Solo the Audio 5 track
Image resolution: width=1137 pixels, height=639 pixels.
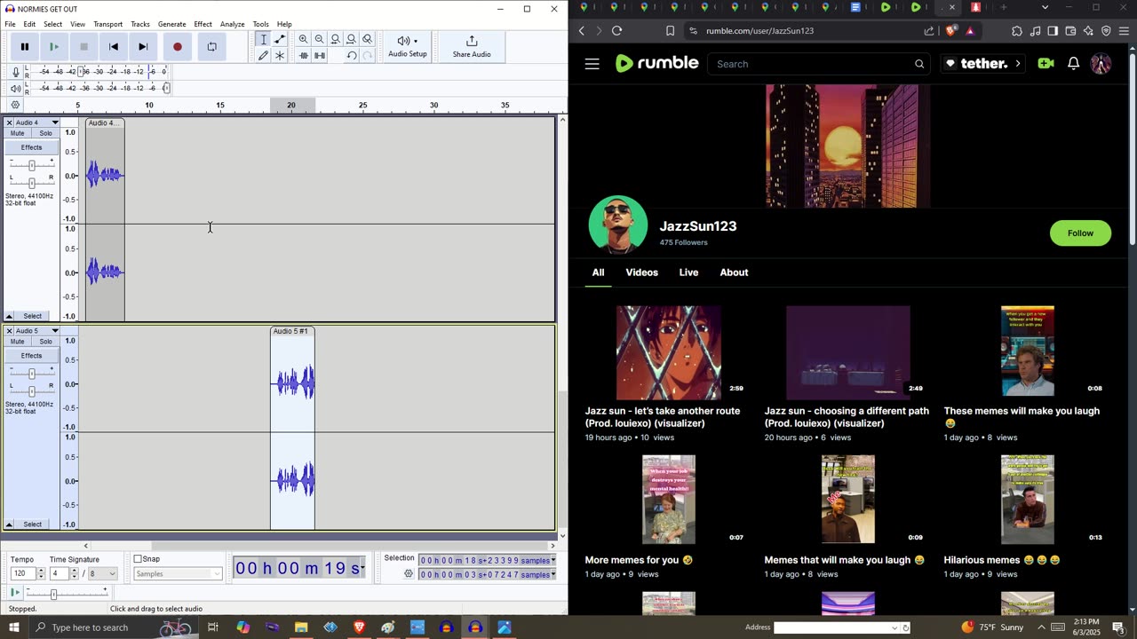pyautogui.click(x=45, y=342)
